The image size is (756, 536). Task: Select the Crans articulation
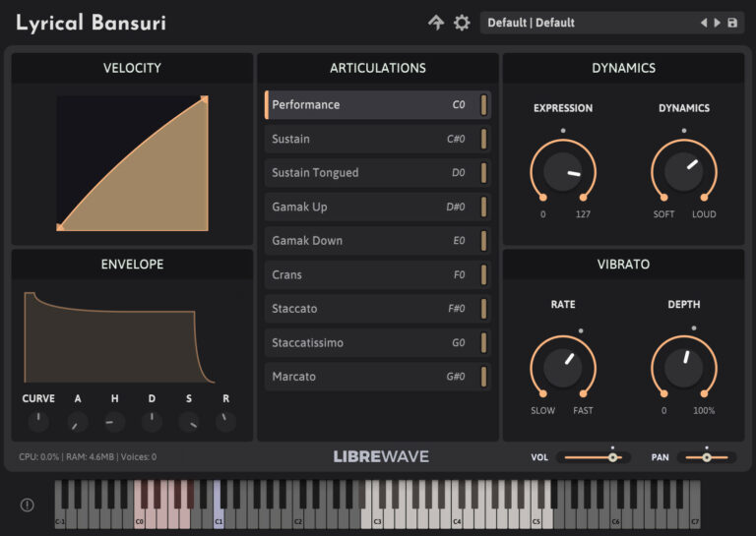tap(378, 274)
